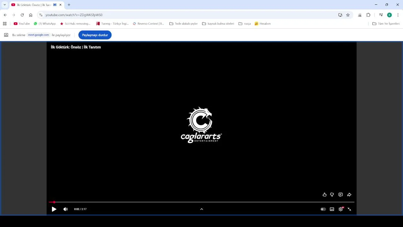Screen dimensions: 403x227
Task: Click the 0:02 / 2:17 time display
Action: click(80, 209)
